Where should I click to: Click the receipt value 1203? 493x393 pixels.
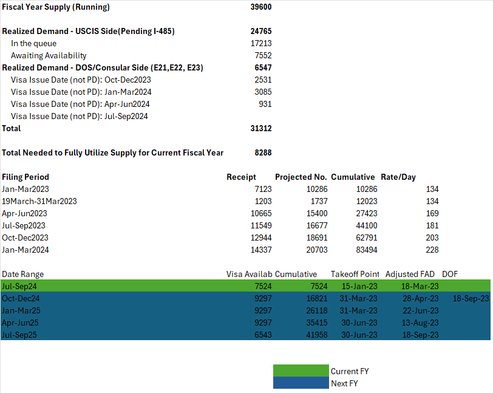[x=263, y=202]
